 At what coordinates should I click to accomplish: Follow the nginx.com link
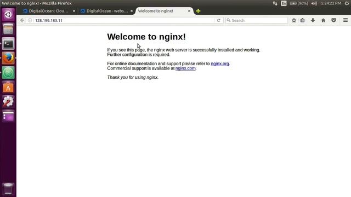tap(185, 68)
